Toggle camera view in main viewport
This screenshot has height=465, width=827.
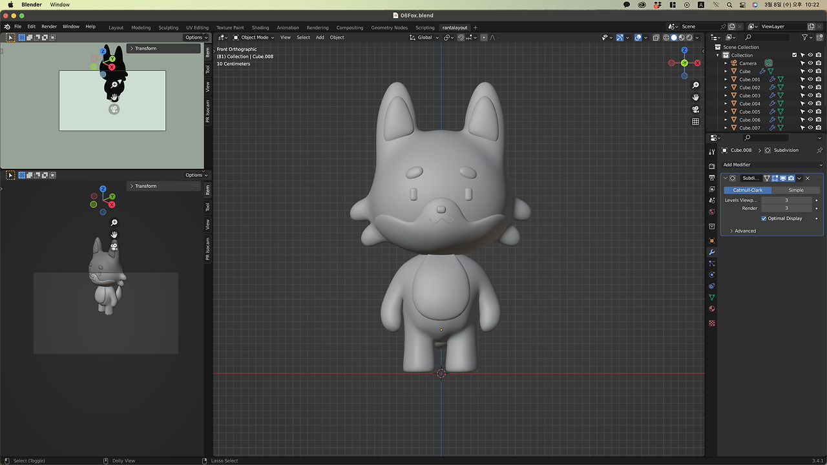[696, 109]
